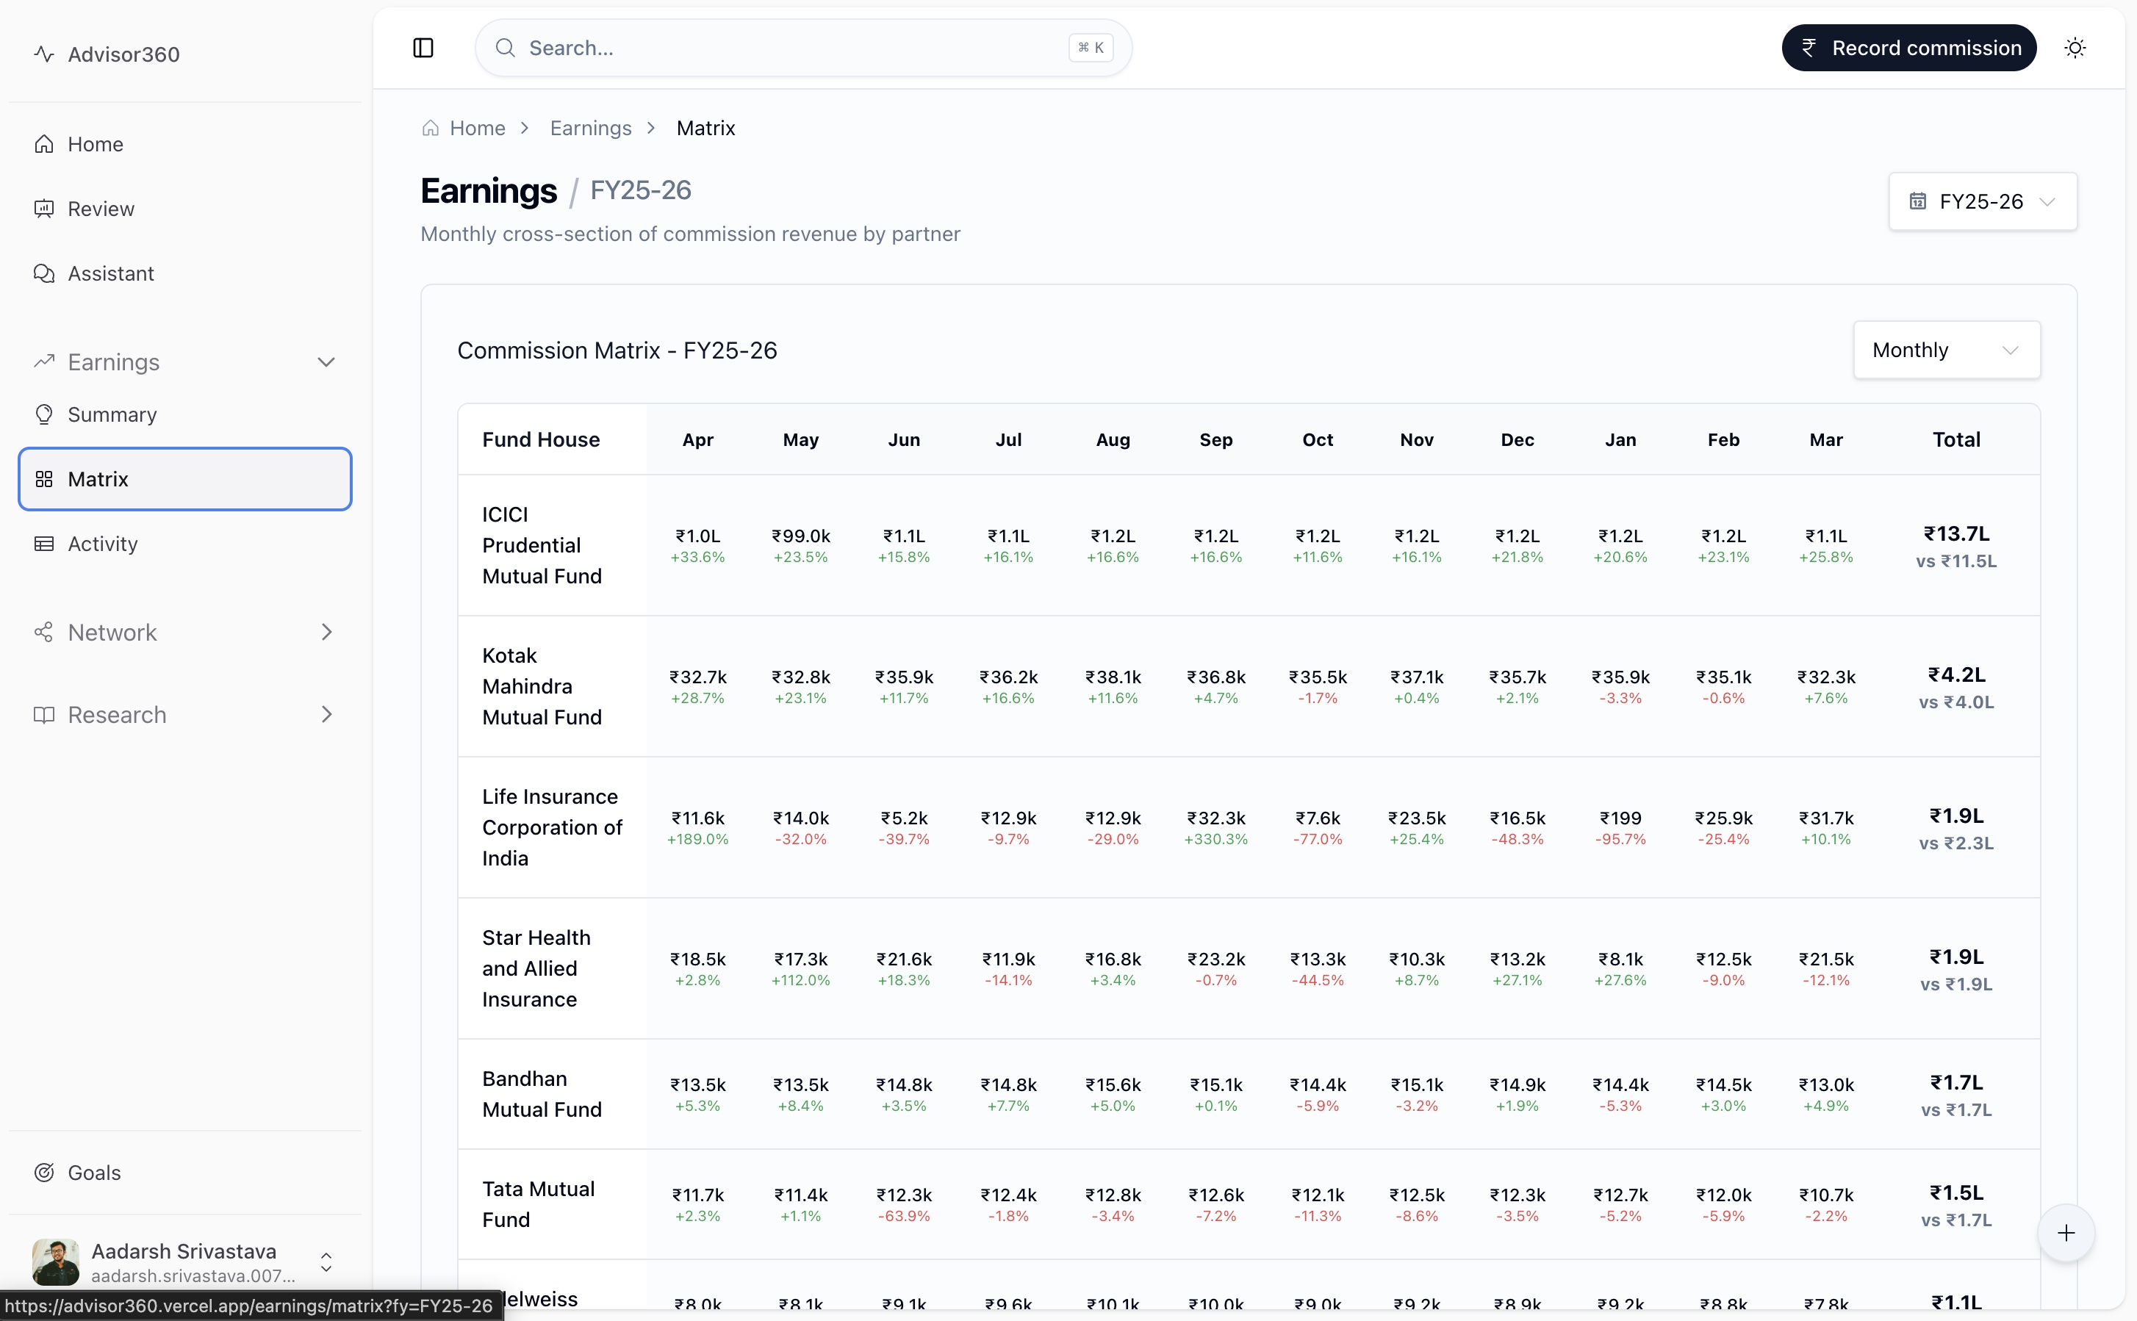
Task: Click the Research book icon
Action: point(43,715)
